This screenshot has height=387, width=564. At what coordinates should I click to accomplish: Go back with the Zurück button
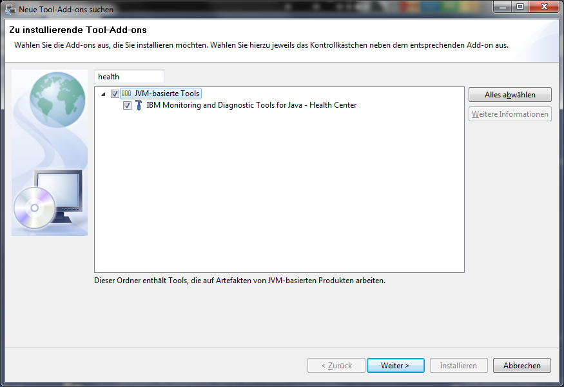point(336,366)
